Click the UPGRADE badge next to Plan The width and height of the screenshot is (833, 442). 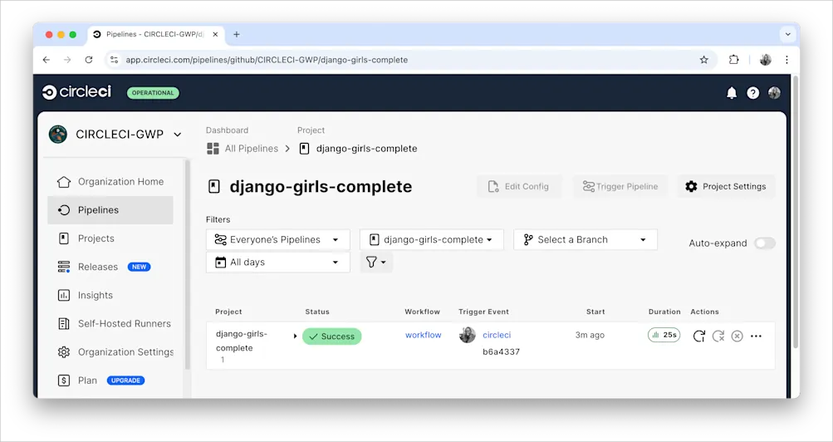pos(126,381)
